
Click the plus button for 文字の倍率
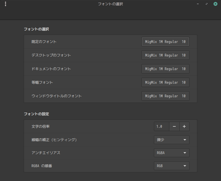[184, 127]
